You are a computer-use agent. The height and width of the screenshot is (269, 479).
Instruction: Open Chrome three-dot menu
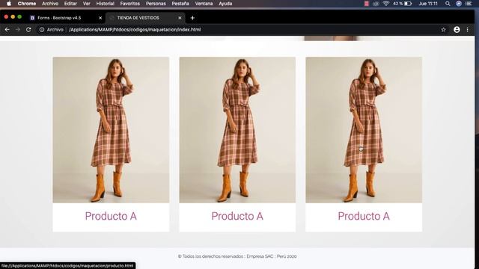[467, 30]
